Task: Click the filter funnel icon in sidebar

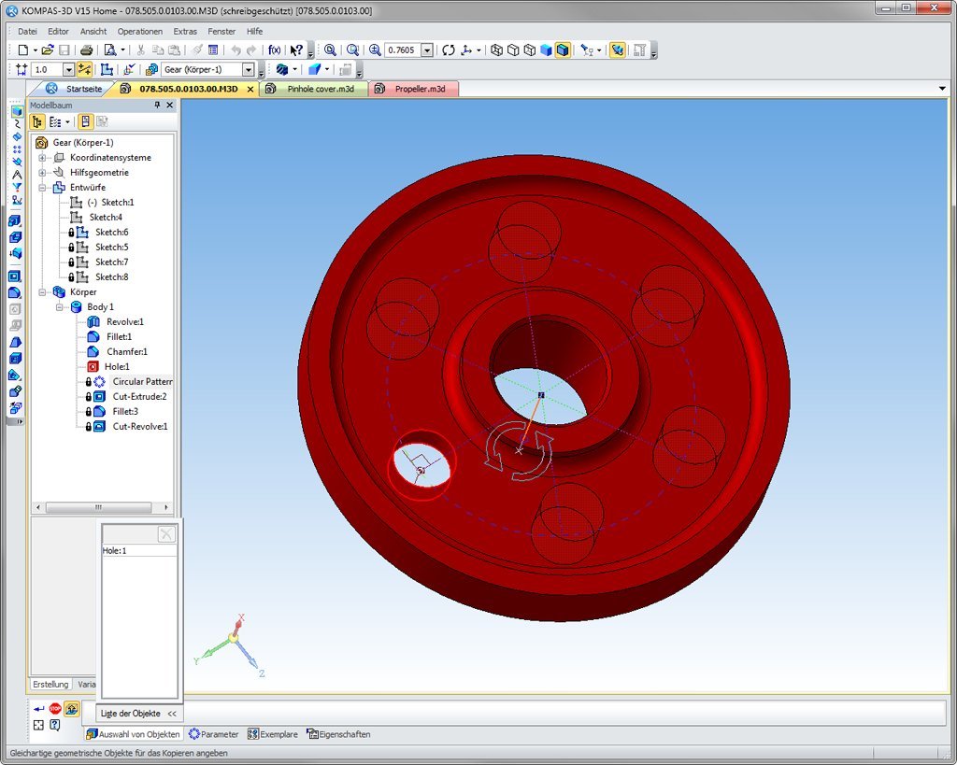Action: coord(17,188)
